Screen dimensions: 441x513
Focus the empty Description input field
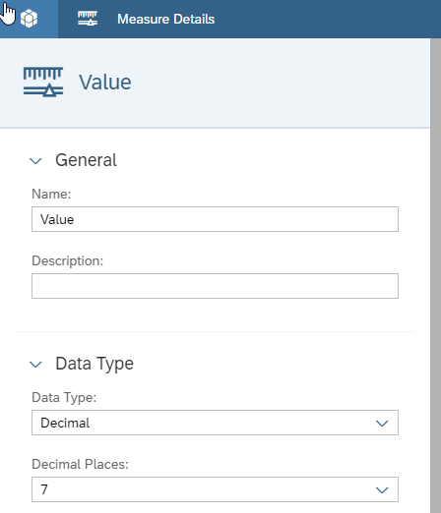[215, 286]
